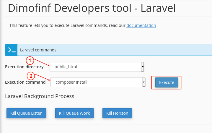212x133 pixels.
Task: Open the Execution command dropdown showing composer install
Action: pos(98,82)
